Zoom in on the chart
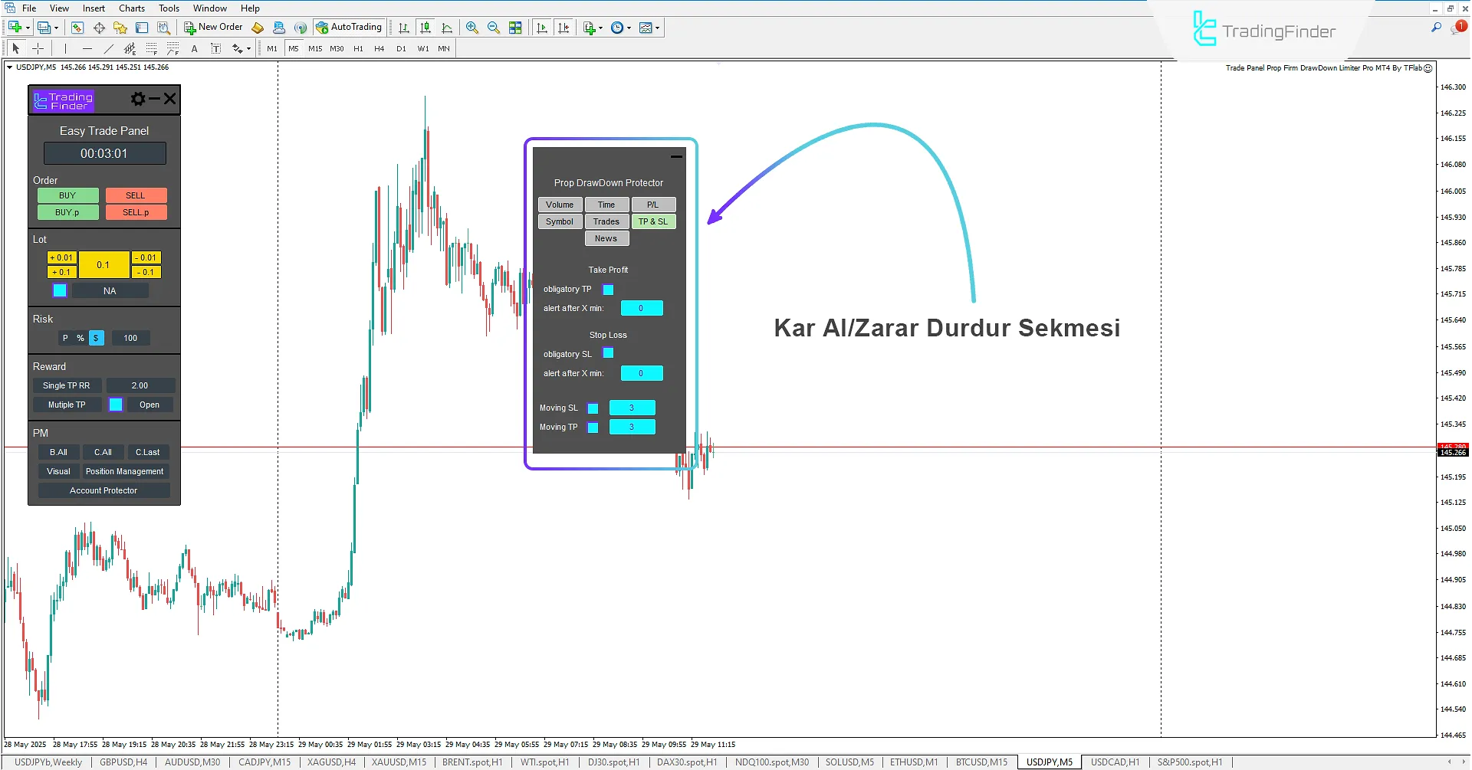Image resolution: width=1472 pixels, height=770 pixels. click(x=472, y=28)
